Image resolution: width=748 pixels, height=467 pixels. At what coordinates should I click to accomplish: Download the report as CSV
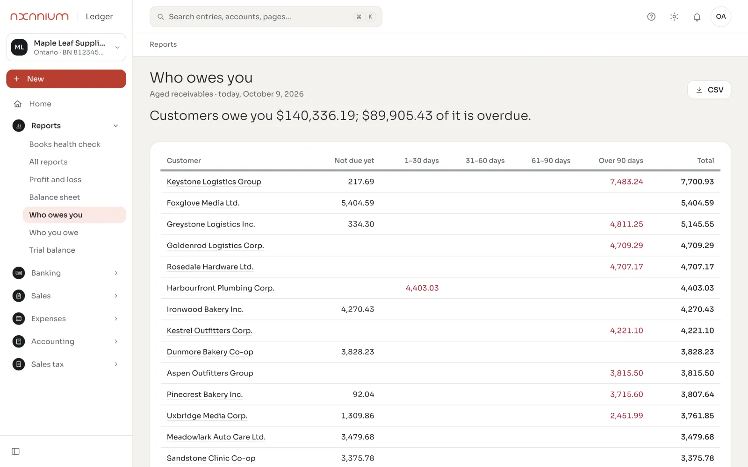tap(709, 90)
